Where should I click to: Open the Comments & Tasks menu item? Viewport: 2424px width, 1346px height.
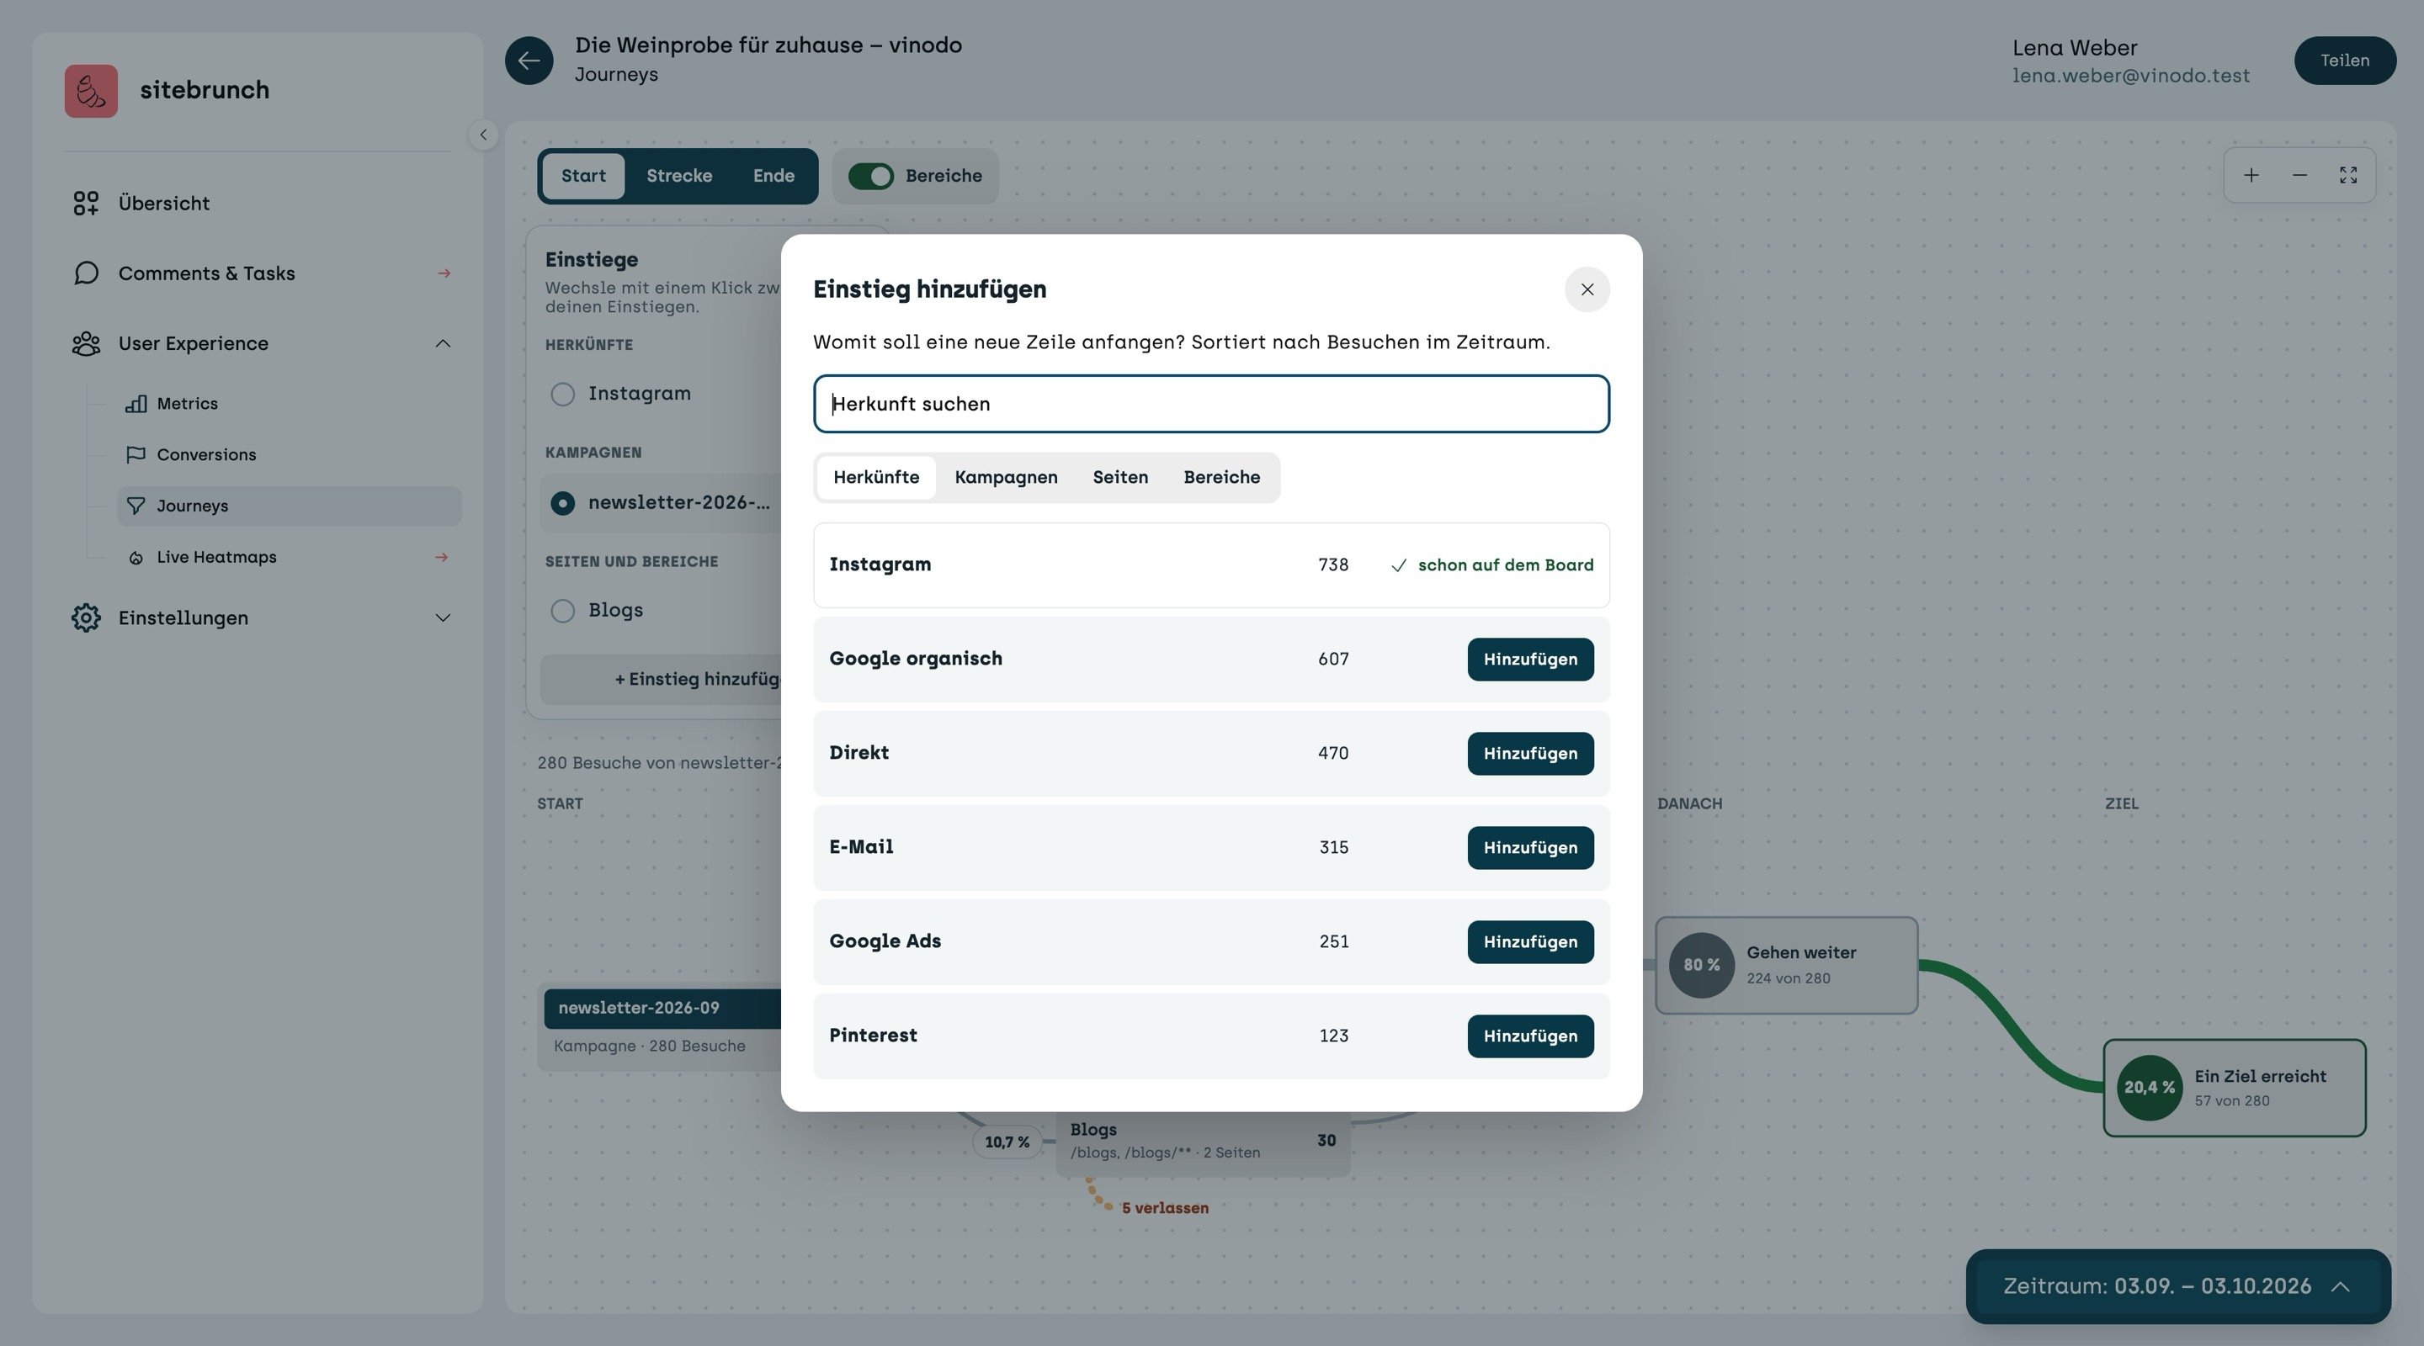[262, 273]
